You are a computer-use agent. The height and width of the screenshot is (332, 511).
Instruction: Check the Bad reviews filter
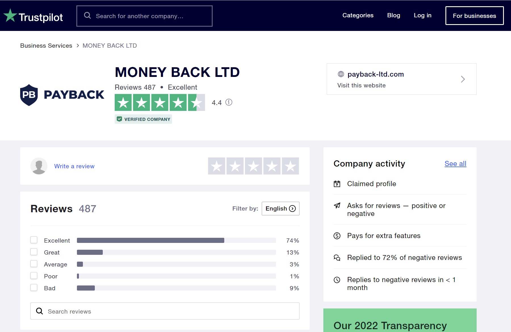[x=34, y=288]
